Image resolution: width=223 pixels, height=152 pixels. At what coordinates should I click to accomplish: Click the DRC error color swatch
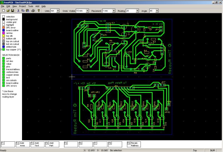coord(4,28)
